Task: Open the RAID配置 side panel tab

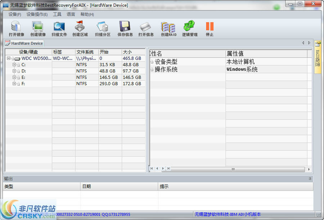Action: [318, 57]
